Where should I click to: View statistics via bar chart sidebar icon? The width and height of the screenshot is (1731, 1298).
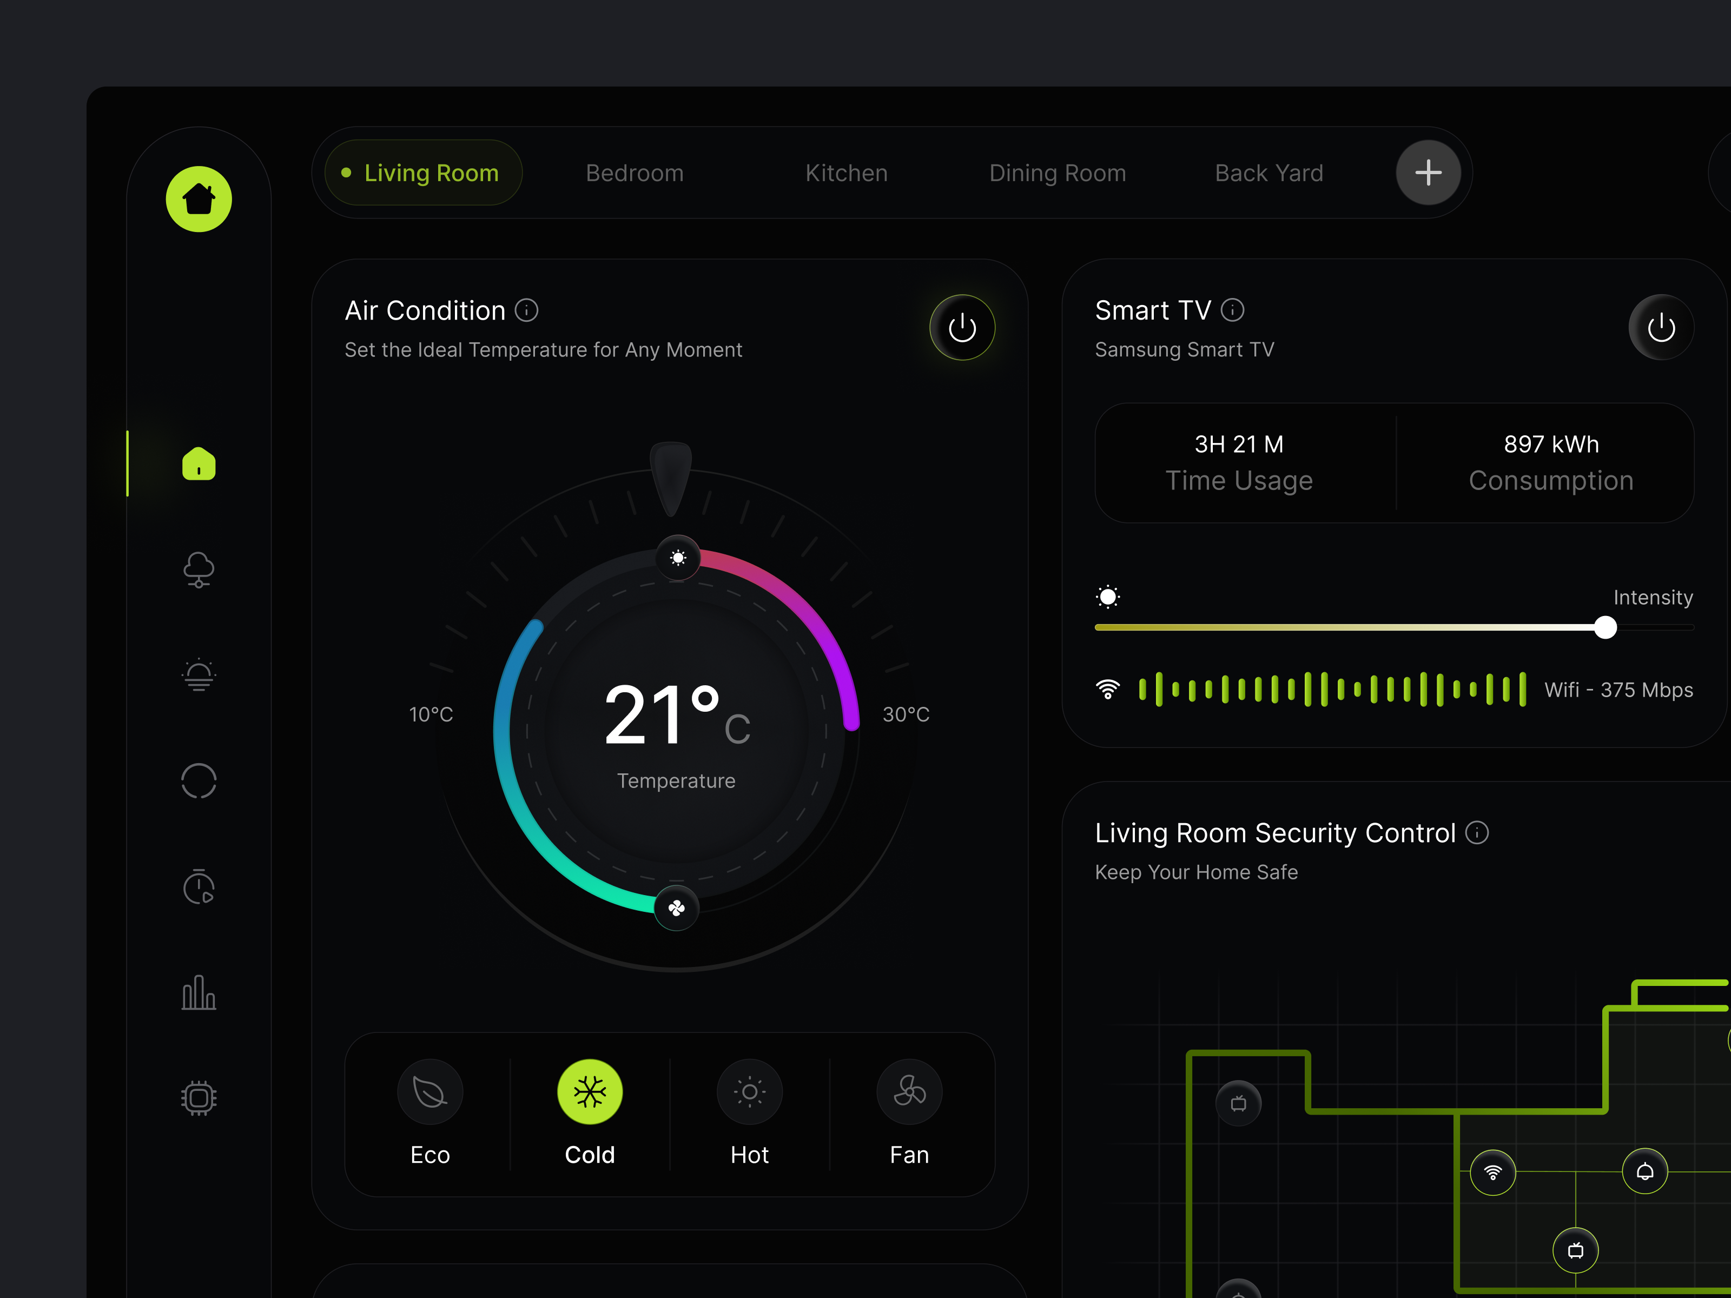[x=198, y=992]
